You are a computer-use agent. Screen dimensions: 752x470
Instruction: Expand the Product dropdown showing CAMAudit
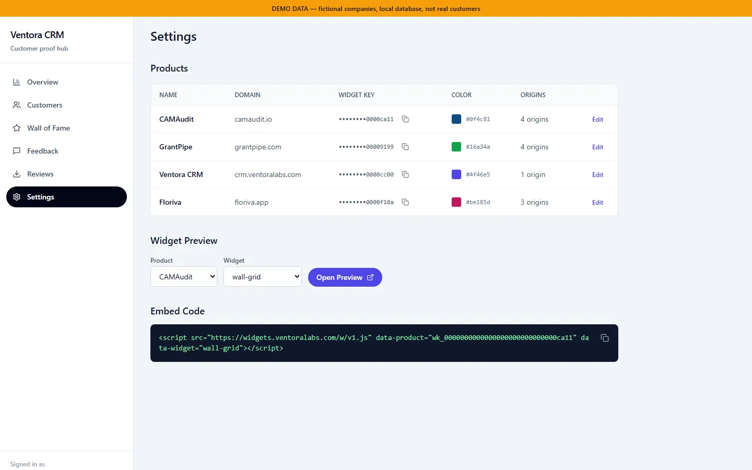(x=184, y=277)
